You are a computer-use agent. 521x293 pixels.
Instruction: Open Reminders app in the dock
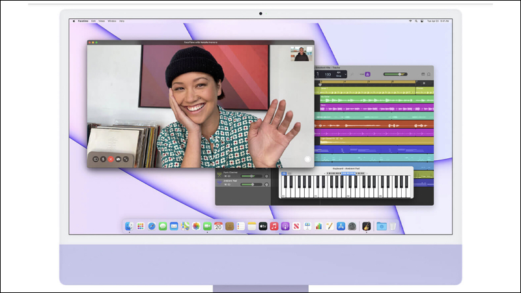coord(240,226)
